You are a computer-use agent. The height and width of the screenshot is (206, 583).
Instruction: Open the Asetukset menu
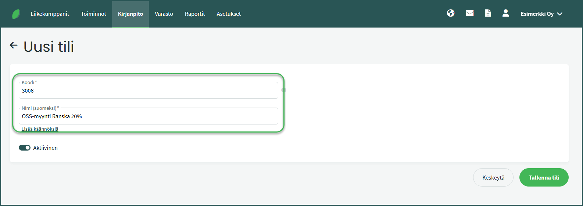point(229,14)
